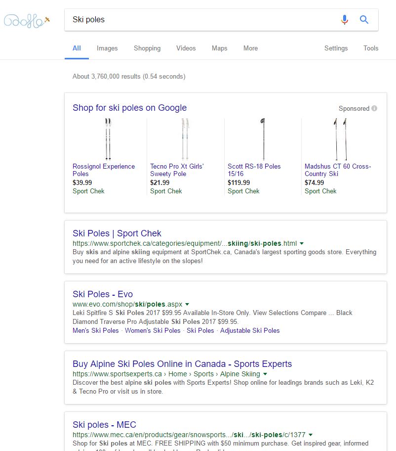The height and width of the screenshot is (451, 396).
Task: Switch to the Images tab
Action: [107, 48]
